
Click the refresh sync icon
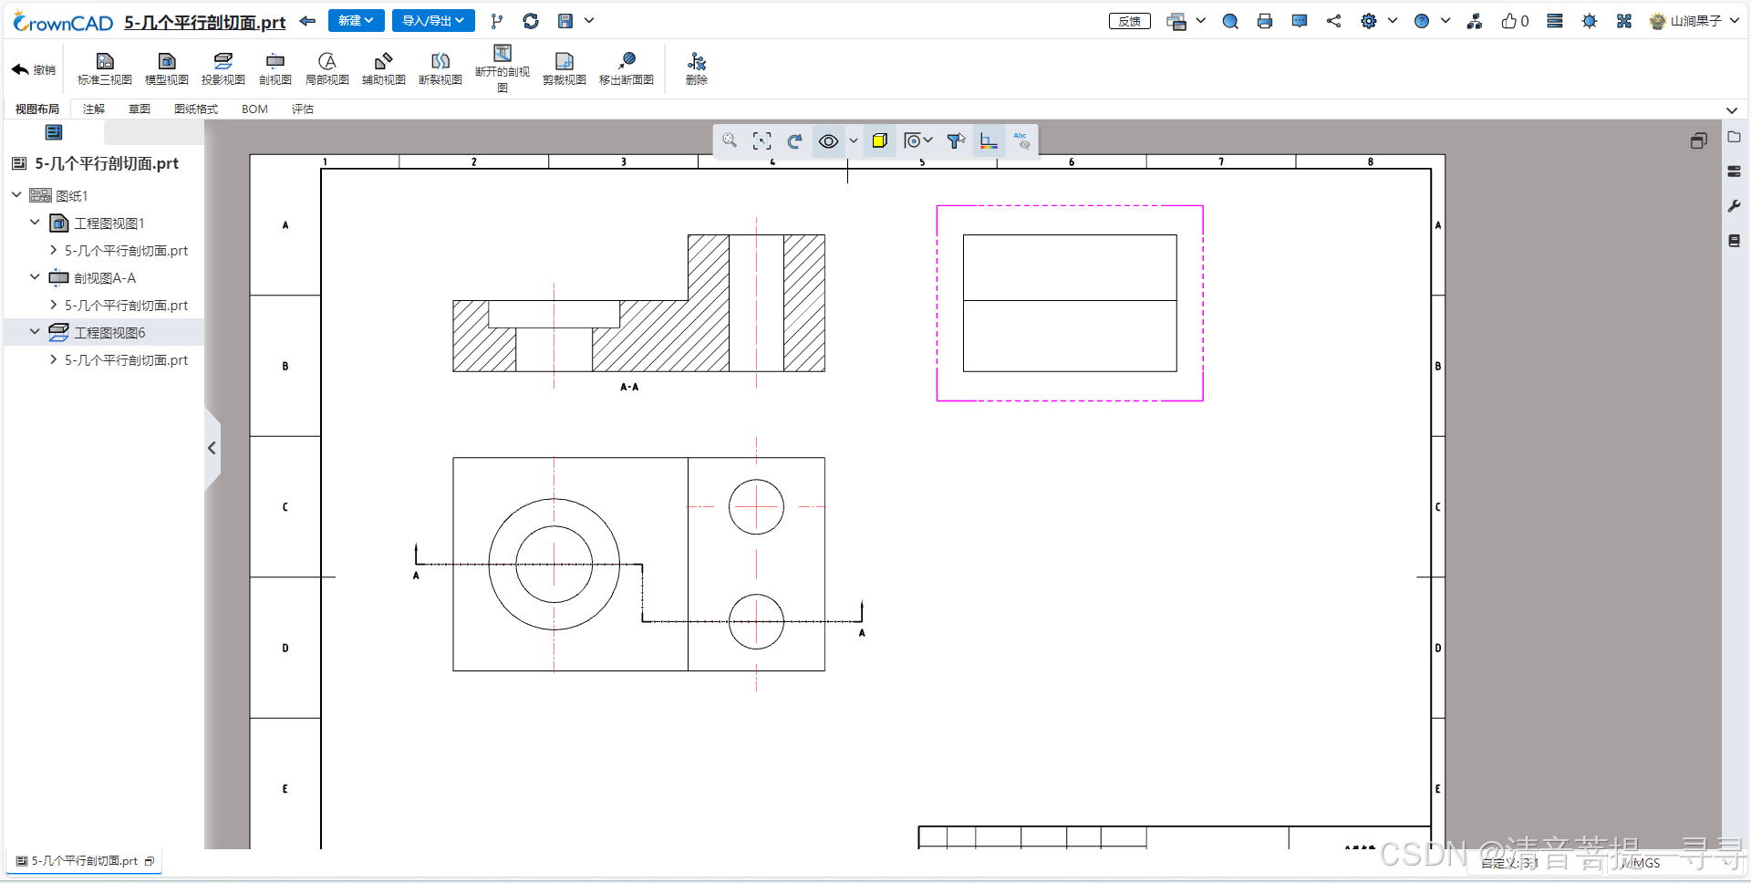(x=531, y=21)
